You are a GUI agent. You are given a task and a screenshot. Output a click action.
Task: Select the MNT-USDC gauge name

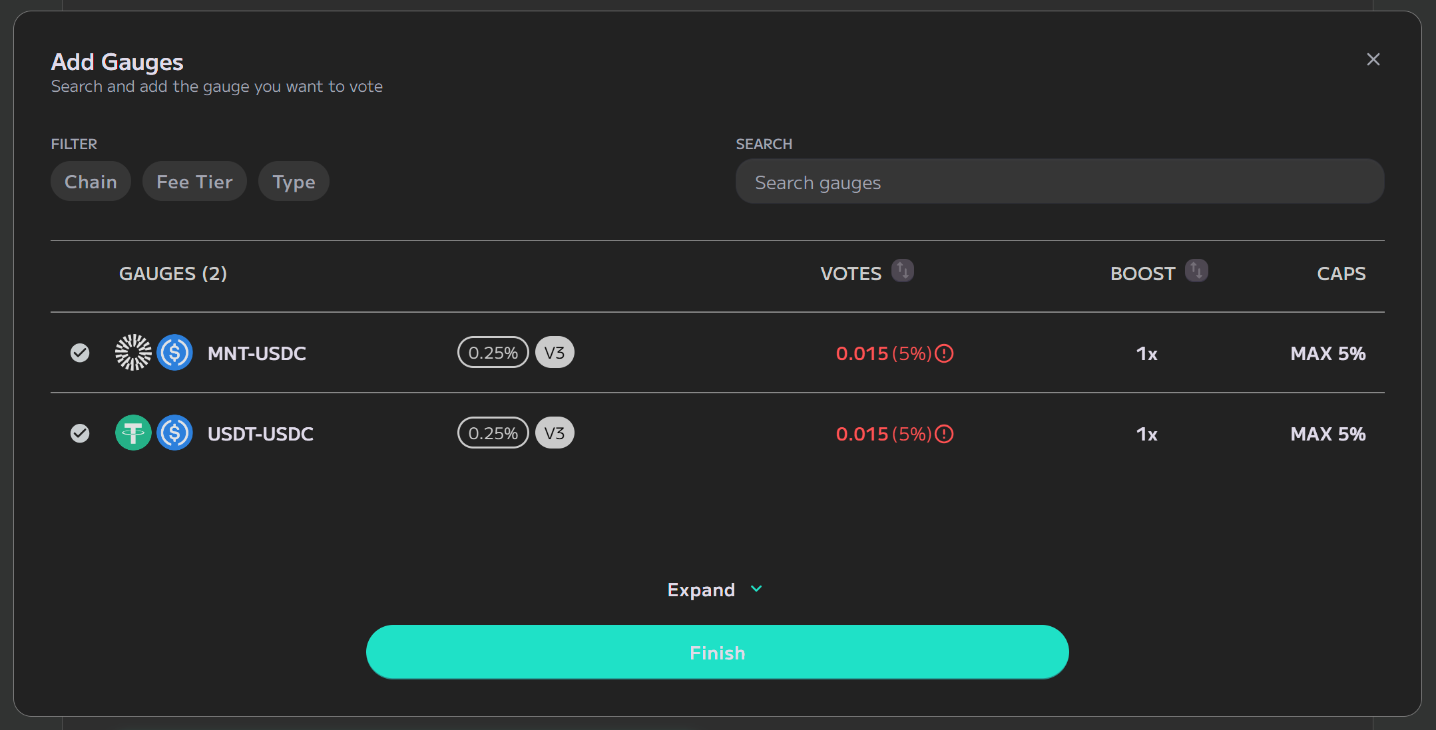[256, 353]
